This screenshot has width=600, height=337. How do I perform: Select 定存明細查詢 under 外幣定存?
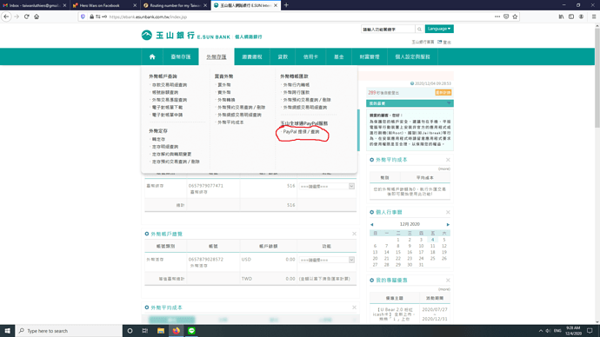pos(165,147)
